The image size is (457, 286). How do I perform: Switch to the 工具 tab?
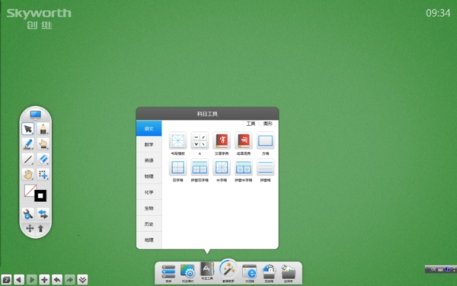click(251, 124)
